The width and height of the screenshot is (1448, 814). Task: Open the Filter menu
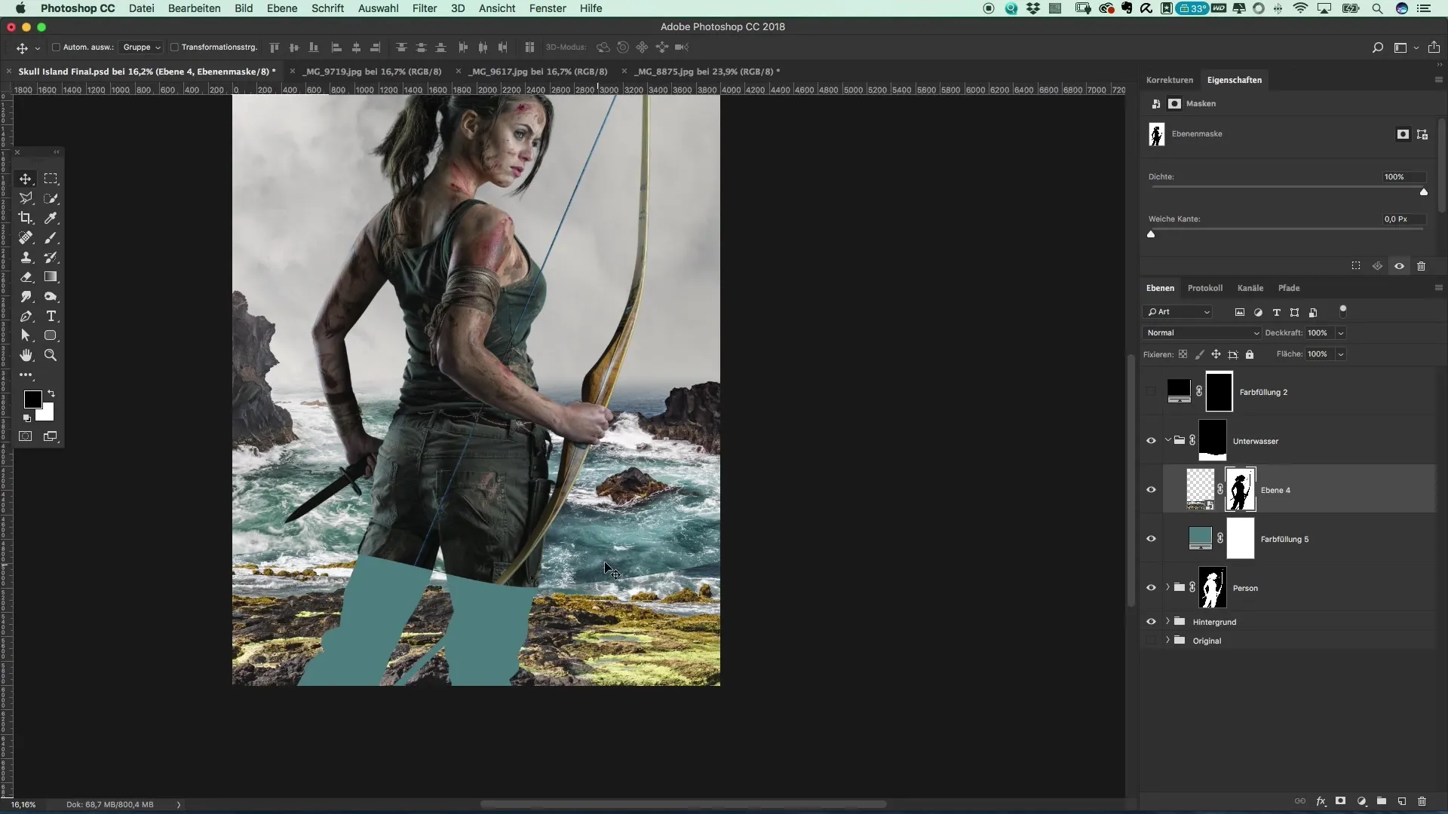(x=425, y=8)
